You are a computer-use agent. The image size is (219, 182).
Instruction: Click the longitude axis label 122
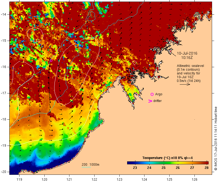[x=95, y=180]
